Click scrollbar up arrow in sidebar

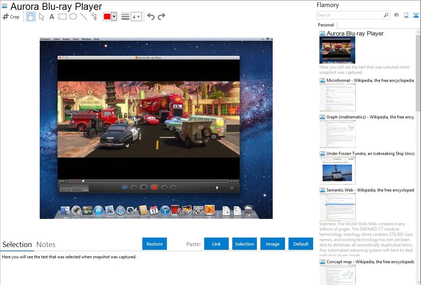point(418,32)
